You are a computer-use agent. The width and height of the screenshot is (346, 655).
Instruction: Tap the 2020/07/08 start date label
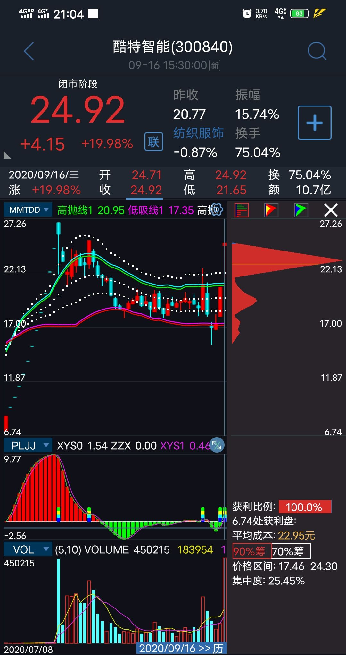point(29,650)
